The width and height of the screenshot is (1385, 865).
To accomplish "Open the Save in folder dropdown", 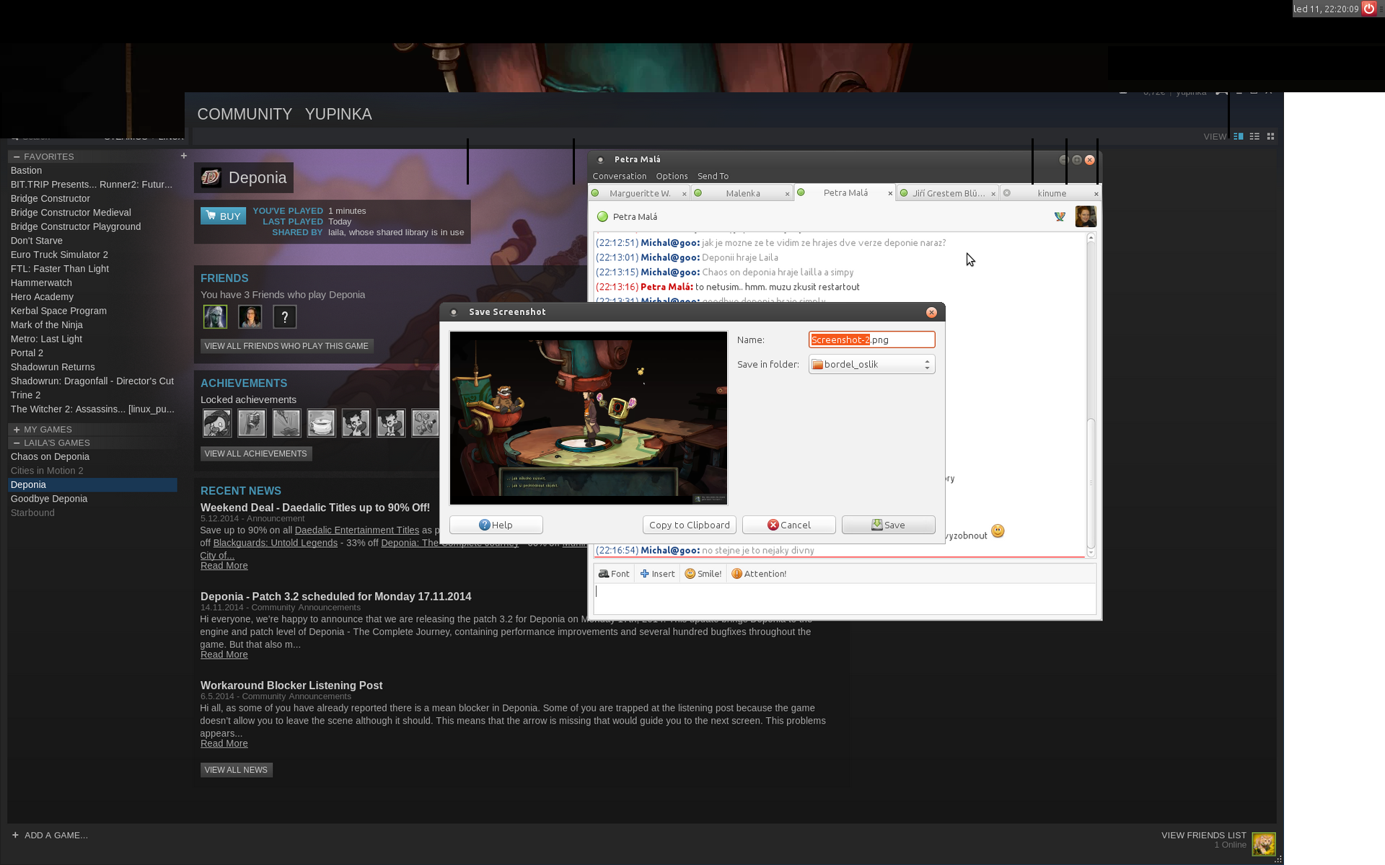I will pyautogui.click(x=871, y=365).
